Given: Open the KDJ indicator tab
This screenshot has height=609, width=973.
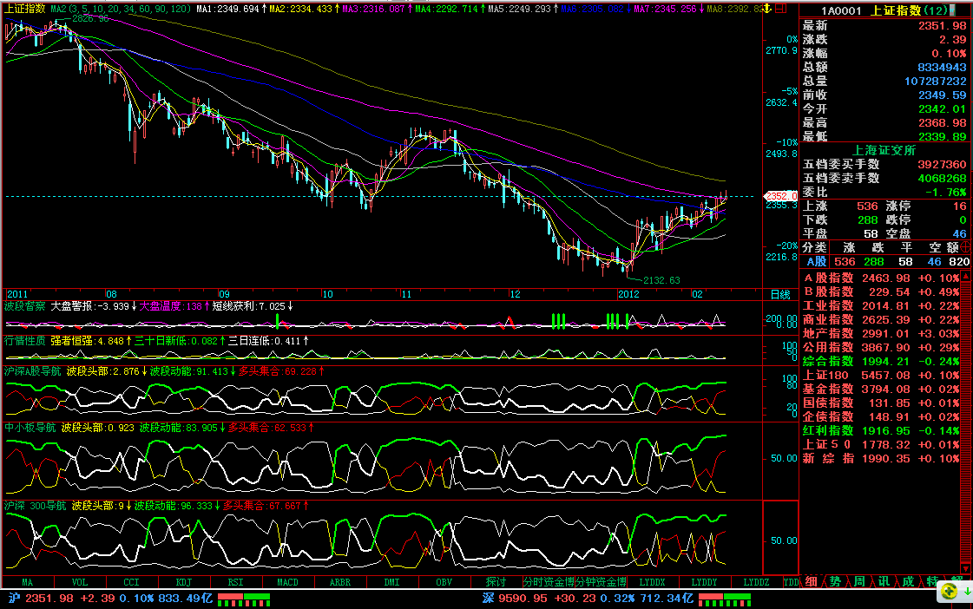Looking at the screenshot, I should click(x=184, y=582).
